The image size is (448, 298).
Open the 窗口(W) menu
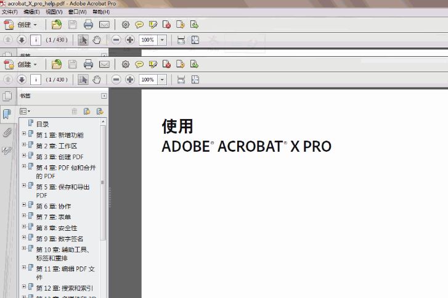tap(77, 12)
